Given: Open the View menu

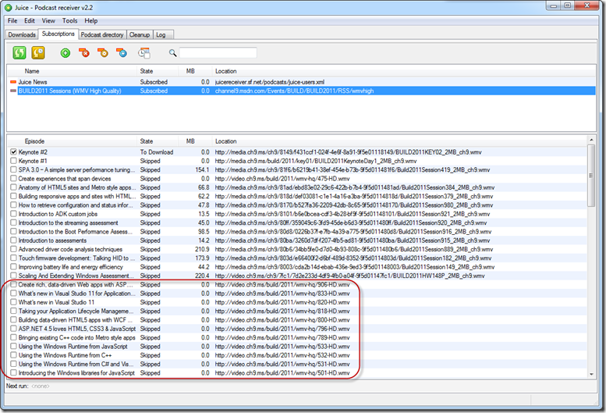Looking at the screenshot, I should 48,21.
